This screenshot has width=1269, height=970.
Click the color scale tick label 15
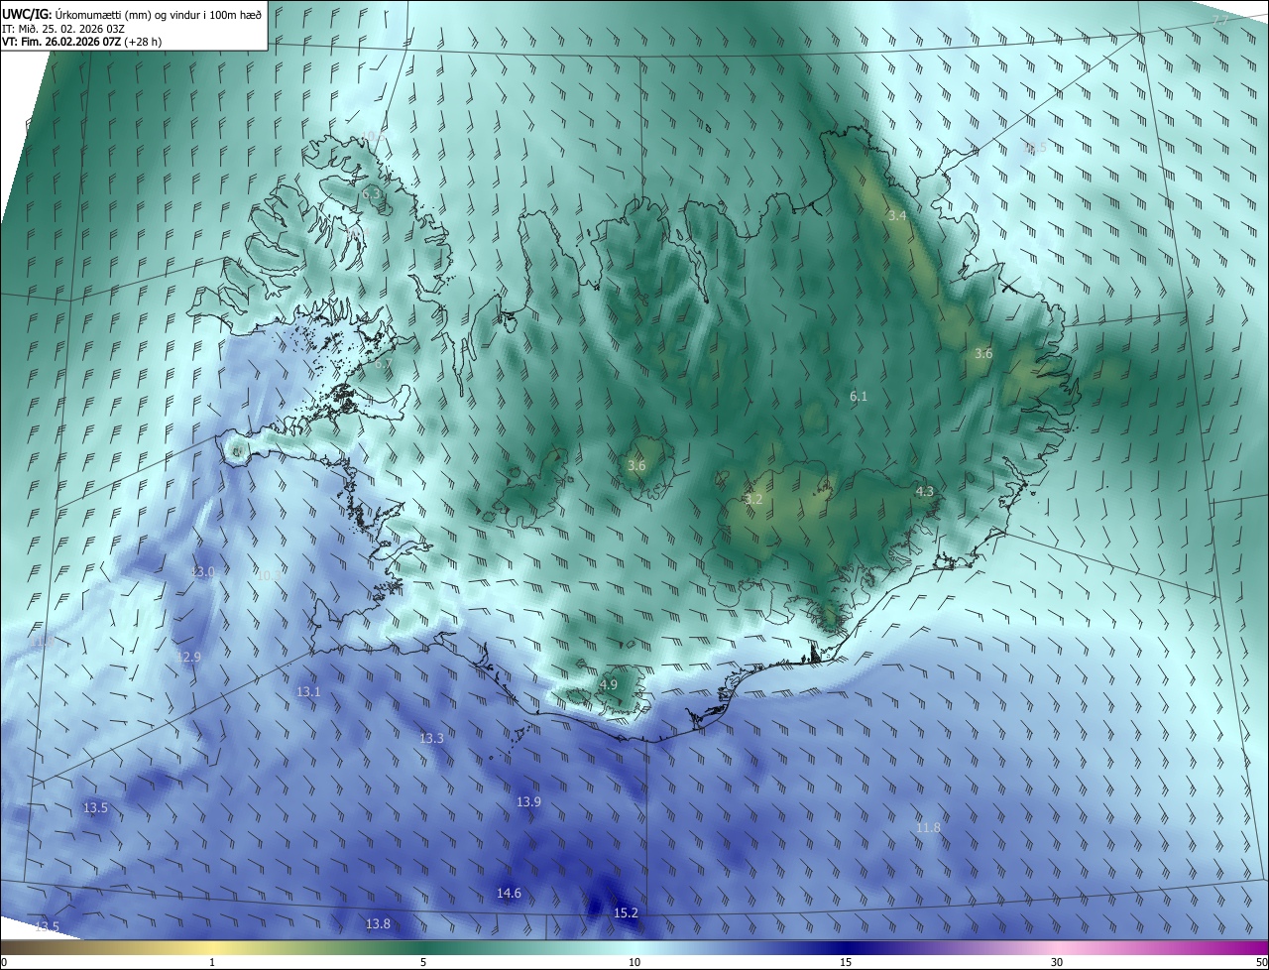tap(846, 963)
